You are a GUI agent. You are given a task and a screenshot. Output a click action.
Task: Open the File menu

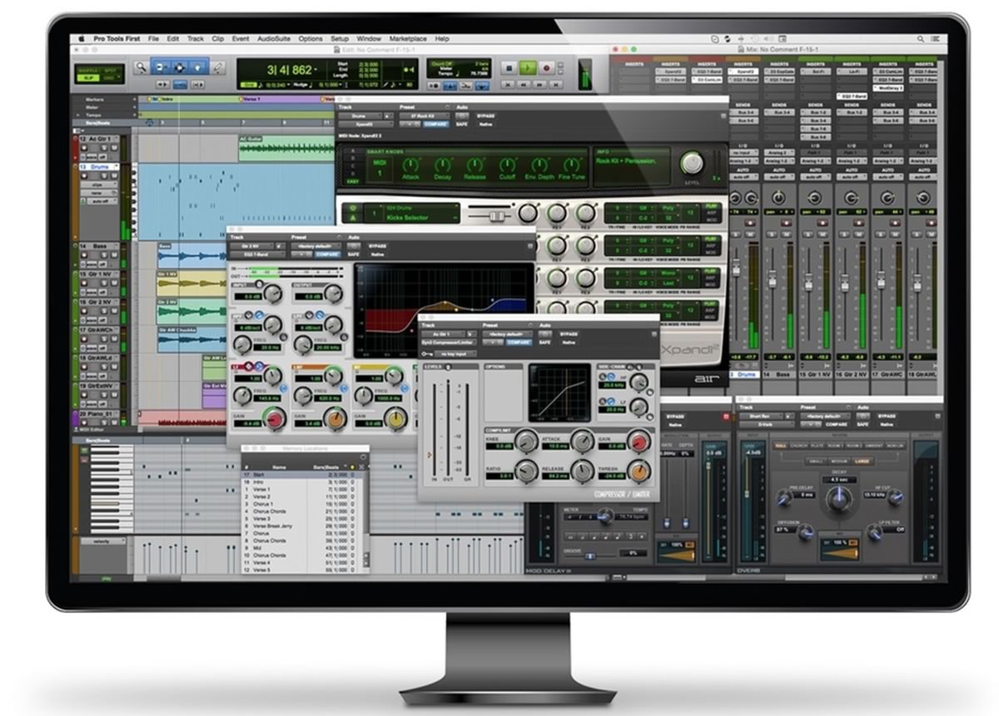point(153,38)
